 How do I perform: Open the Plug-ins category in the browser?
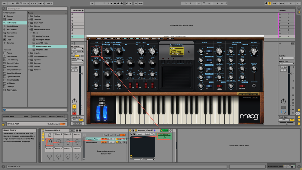[x=10, y=36]
